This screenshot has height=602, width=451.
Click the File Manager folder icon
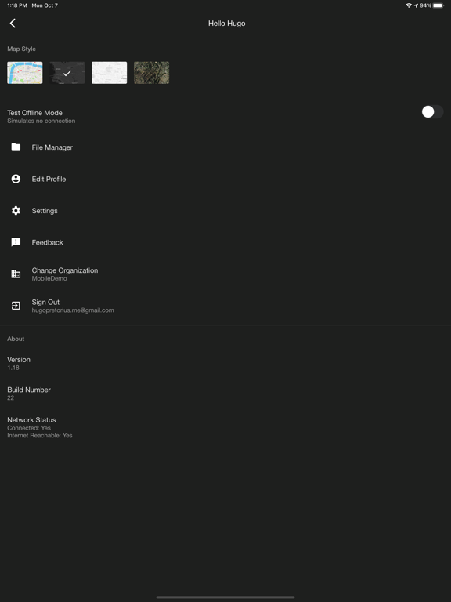[x=16, y=147]
